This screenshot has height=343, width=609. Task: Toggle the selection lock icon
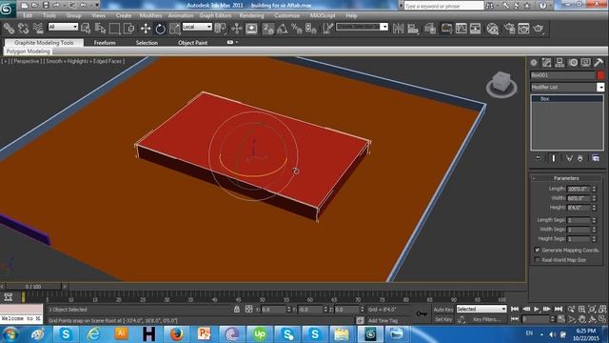point(237,310)
